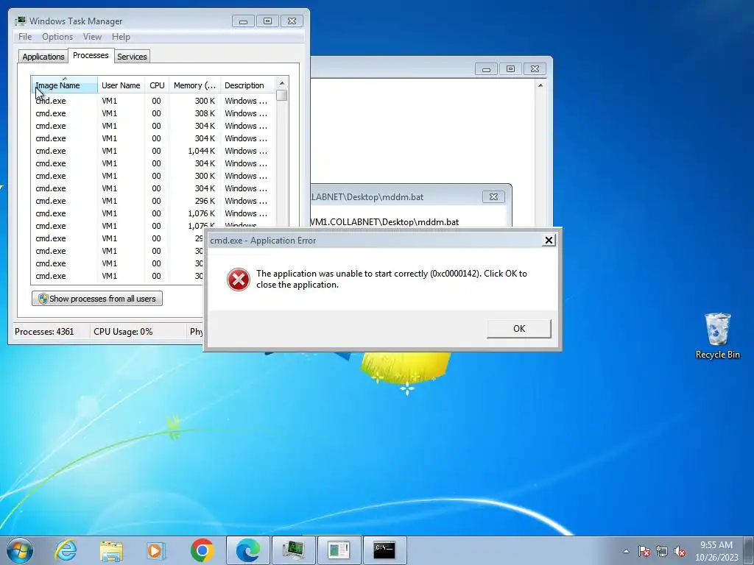Screen dimensions: 754x565
Task: Click the muted volume tray icon
Action: 680,551
